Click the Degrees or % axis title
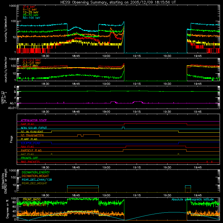The image size is (223, 223). [7, 209]
